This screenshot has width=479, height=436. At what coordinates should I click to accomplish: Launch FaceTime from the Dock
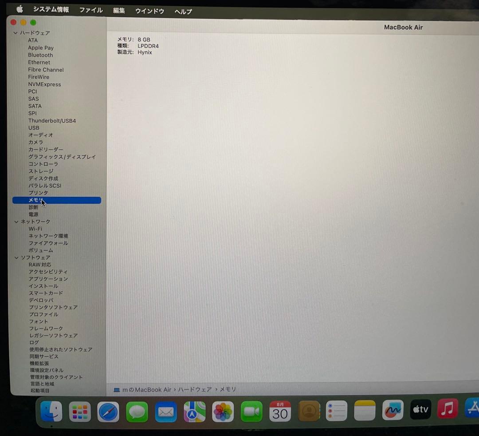251,411
